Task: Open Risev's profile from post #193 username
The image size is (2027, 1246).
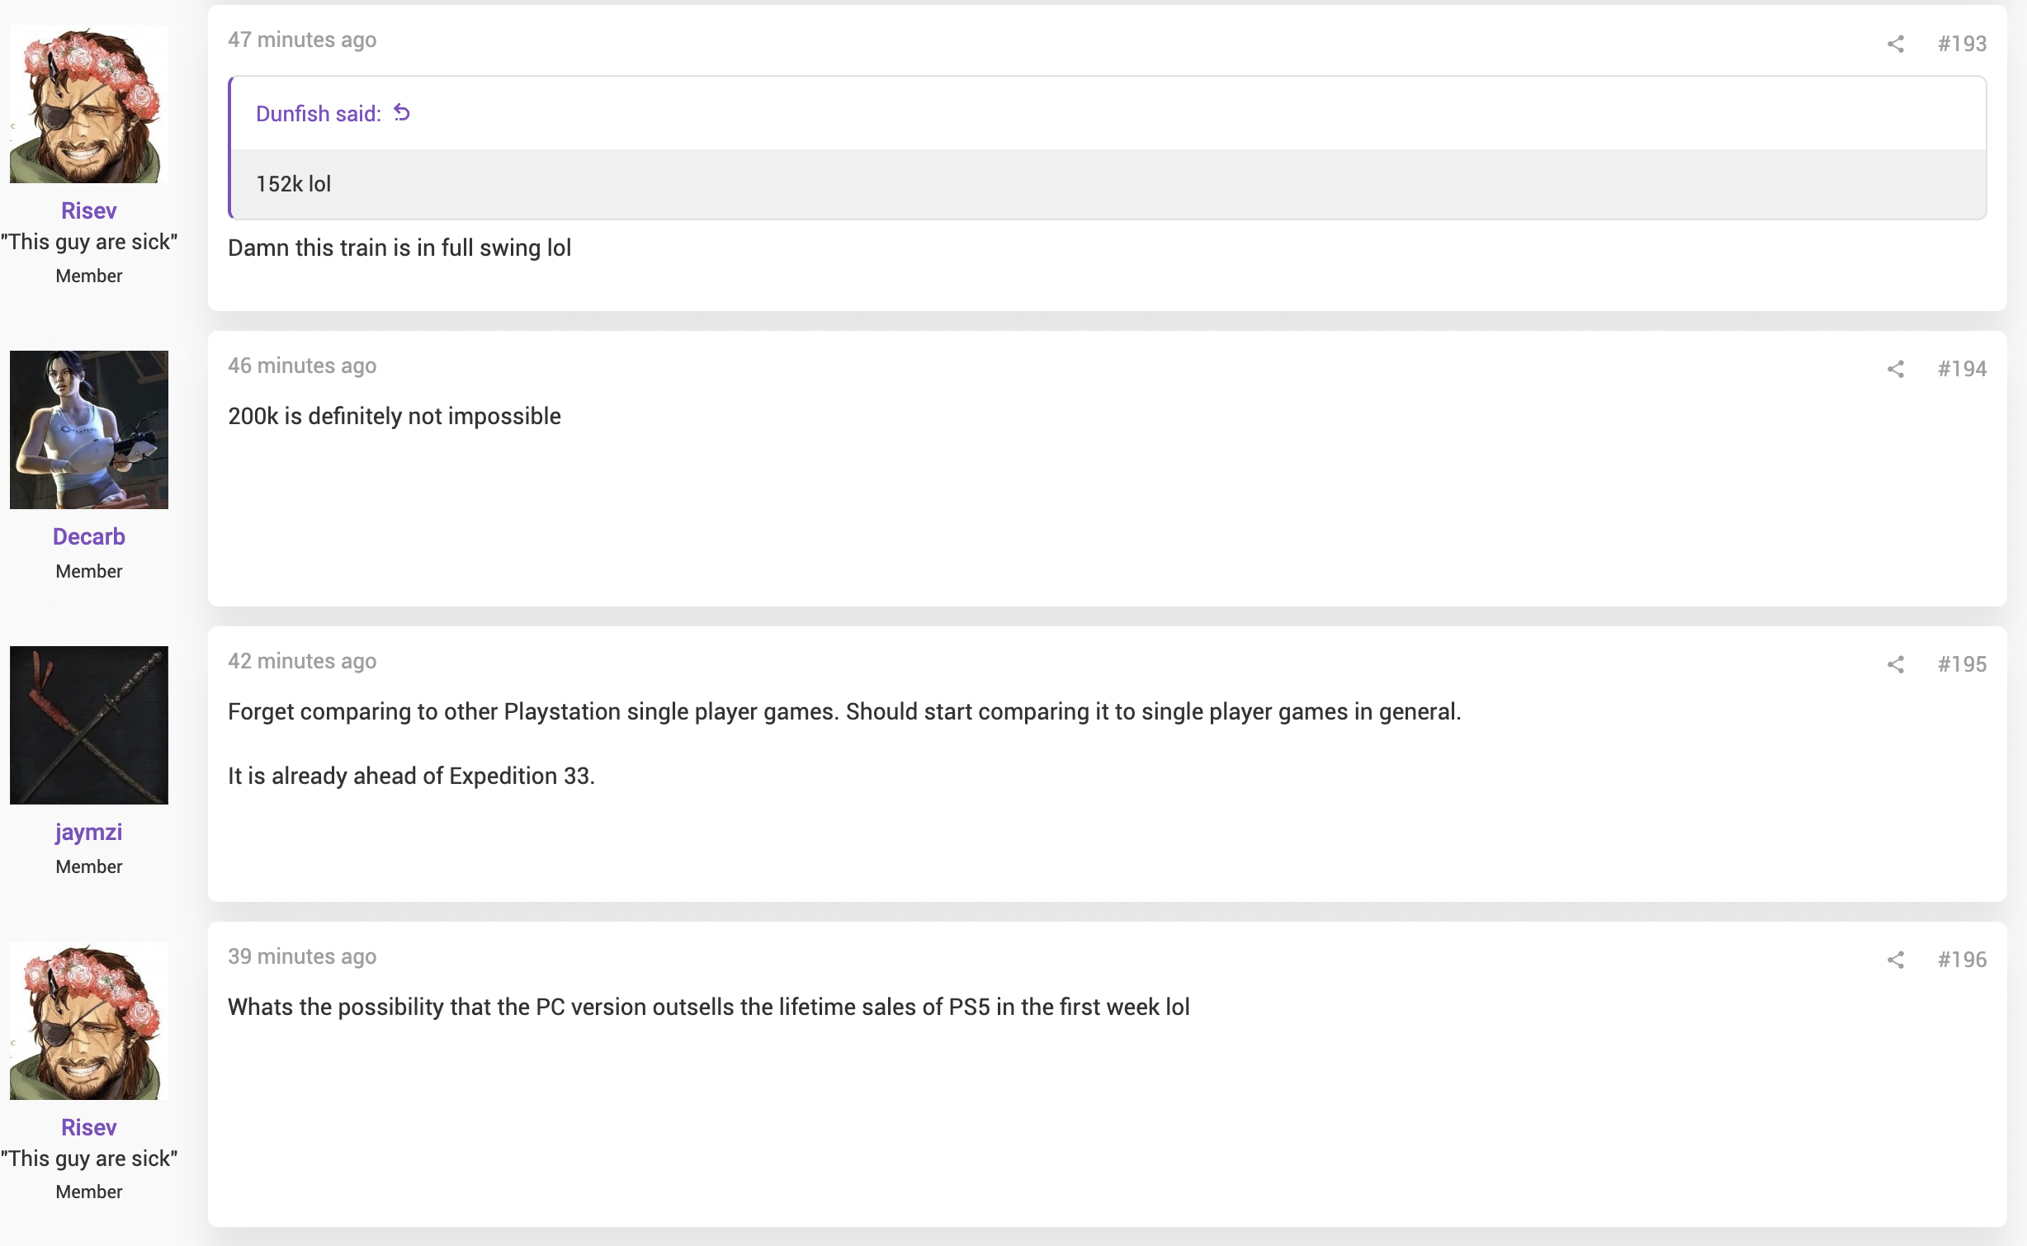Action: [x=89, y=210]
